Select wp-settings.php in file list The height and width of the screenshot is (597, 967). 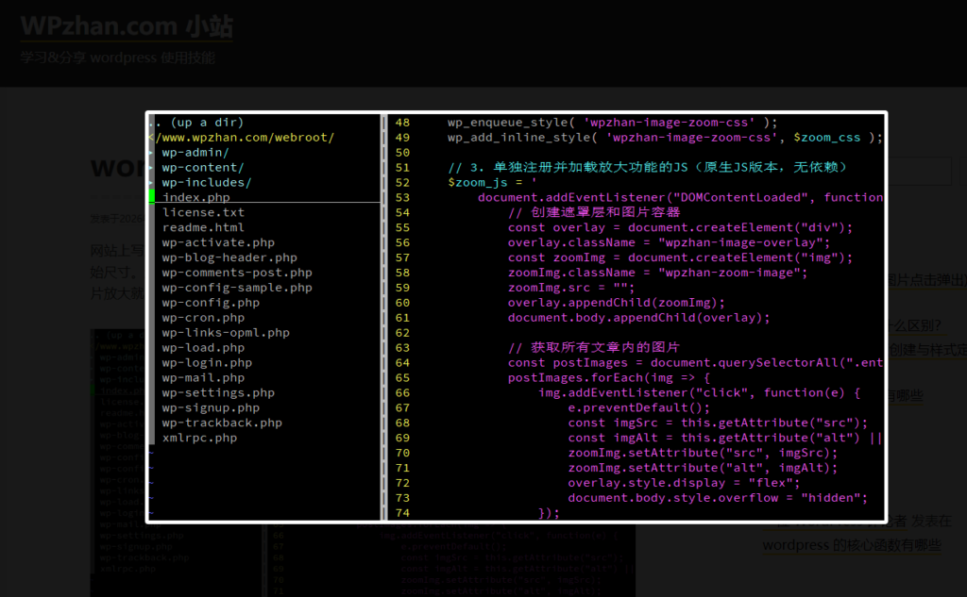218,393
